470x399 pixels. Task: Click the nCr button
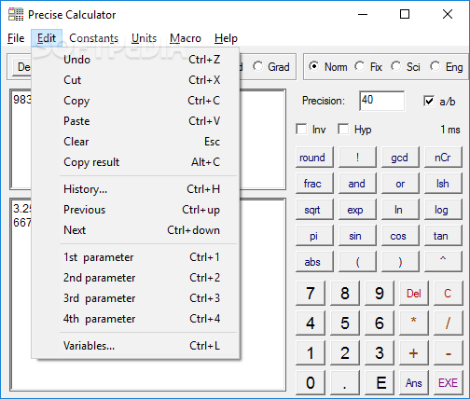click(x=443, y=158)
